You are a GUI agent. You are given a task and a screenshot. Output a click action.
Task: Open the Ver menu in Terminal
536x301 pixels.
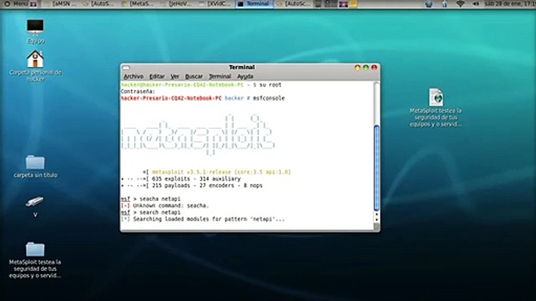[175, 77]
